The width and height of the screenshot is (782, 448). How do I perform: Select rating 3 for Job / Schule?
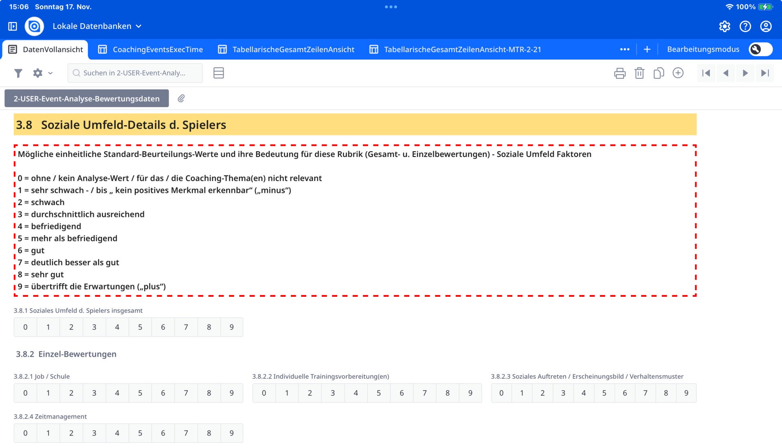[94, 393]
